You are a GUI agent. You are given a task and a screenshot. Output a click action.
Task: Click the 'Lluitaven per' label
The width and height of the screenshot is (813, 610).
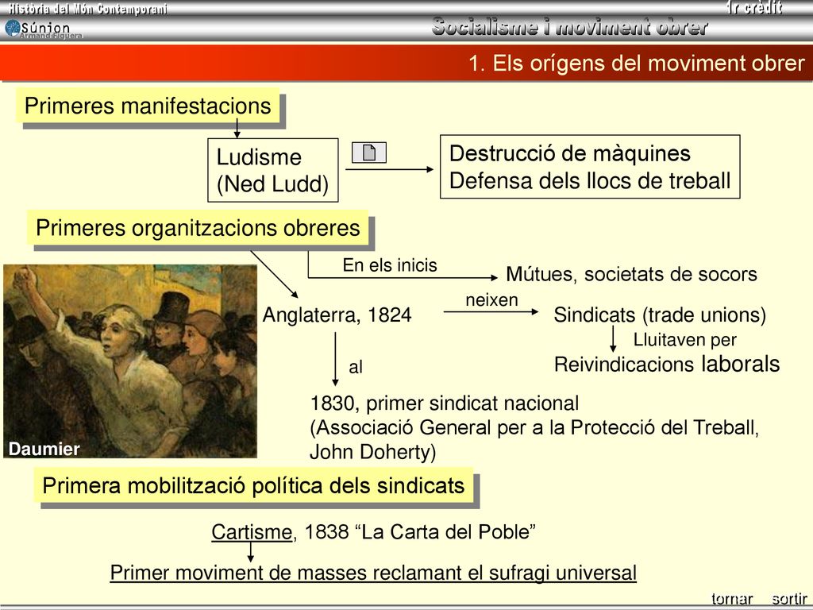(x=685, y=340)
